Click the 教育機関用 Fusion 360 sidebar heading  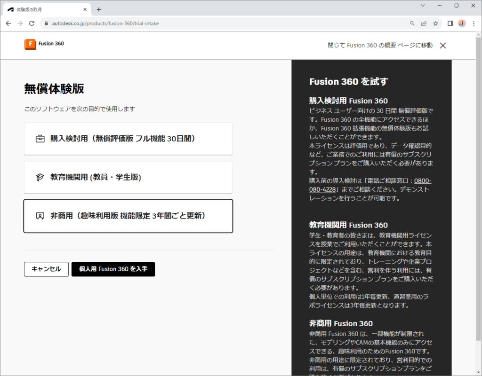click(x=348, y=225)
